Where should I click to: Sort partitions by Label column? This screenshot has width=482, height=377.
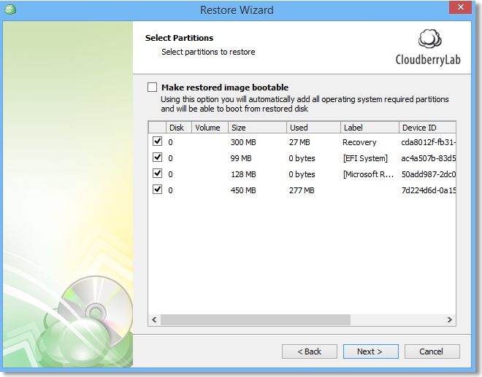pyautogui.click(x=369, y=128)
